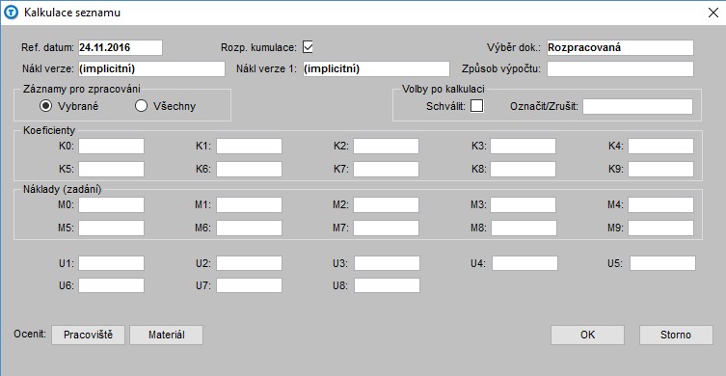Select the U8 input field
This screenshot has height=376, width=726.
(x=387, y=285)
